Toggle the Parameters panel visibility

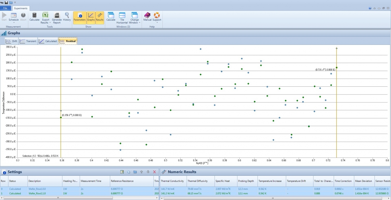tap(80, 18)
